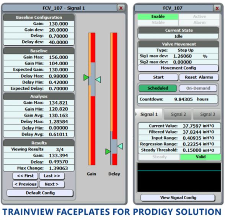Click the Baseline Configuration Gain value 130.000

click(59, 24)
